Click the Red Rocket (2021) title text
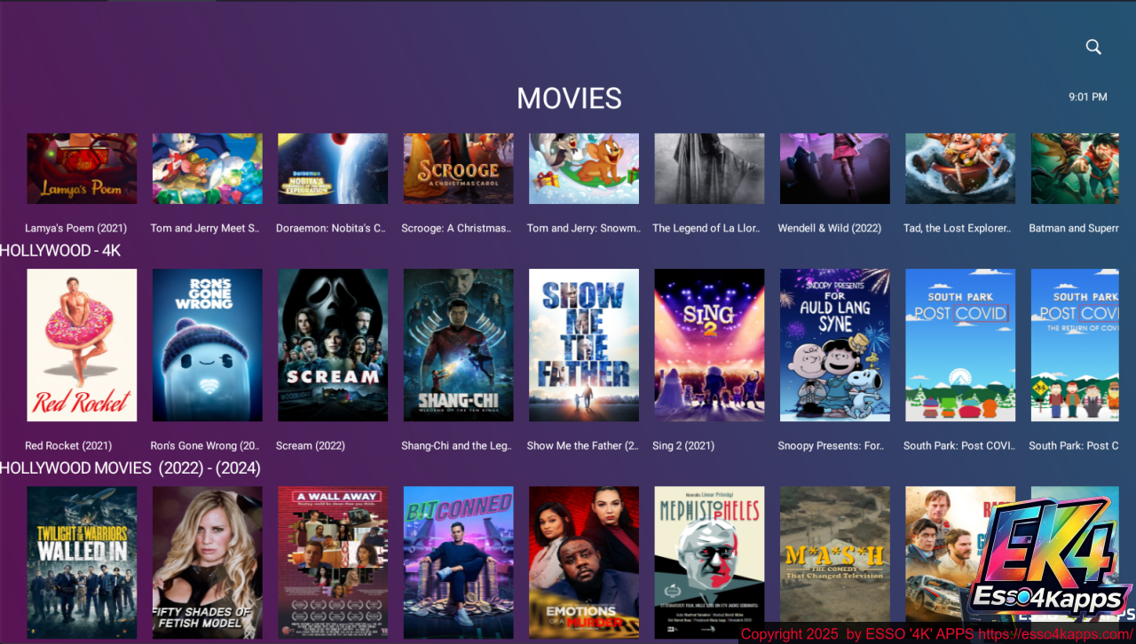 tap(68, 445)
